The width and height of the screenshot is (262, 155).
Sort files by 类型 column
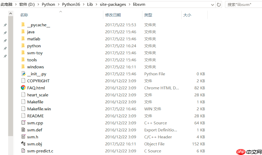click(148, 15)
